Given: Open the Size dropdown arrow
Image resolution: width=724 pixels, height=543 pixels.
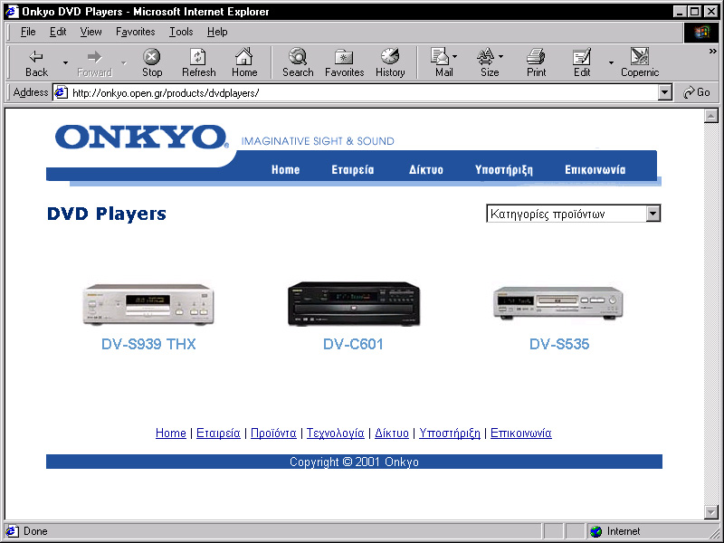Looking at the screenshot, I should point(501,56).
